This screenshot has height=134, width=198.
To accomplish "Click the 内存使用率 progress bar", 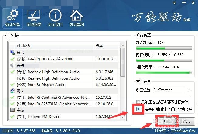I will (x=164, y=60).
